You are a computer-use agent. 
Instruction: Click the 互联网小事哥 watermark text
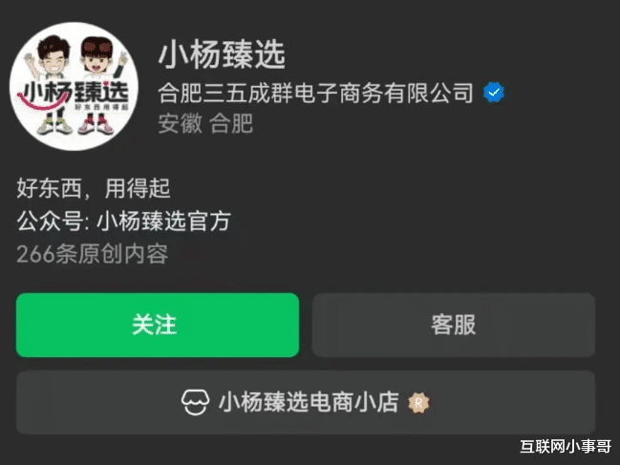[566, 447]
